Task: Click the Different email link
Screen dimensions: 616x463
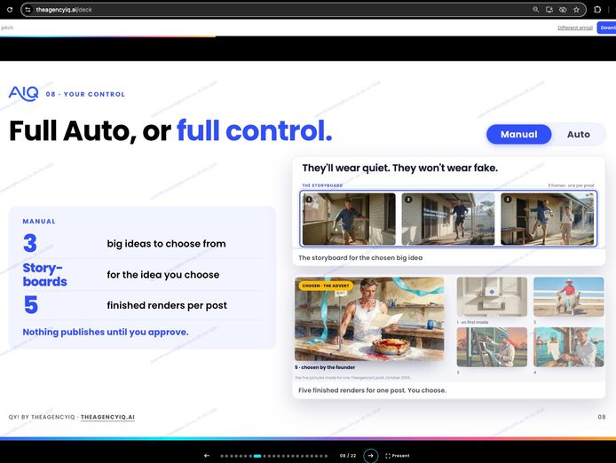Action: 575,27
